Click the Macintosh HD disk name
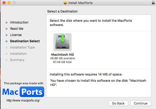This screenshot has width=156, height=109. (63, 54)
